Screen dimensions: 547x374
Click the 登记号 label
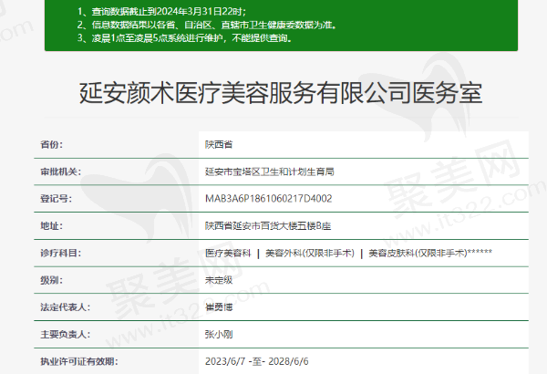click(57, 199)
